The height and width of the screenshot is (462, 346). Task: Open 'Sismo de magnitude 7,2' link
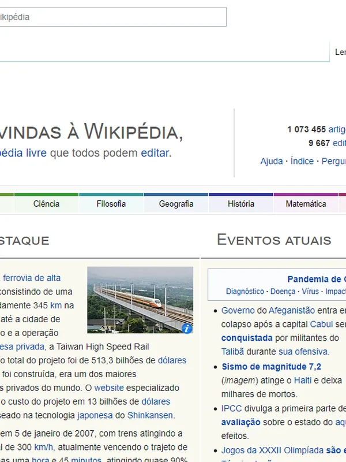[271, 367]
